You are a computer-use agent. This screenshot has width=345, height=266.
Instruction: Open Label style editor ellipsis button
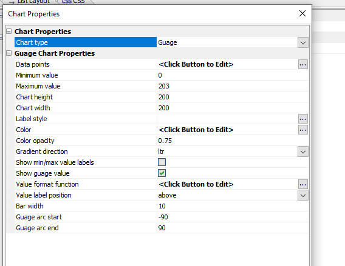[302, 119]
